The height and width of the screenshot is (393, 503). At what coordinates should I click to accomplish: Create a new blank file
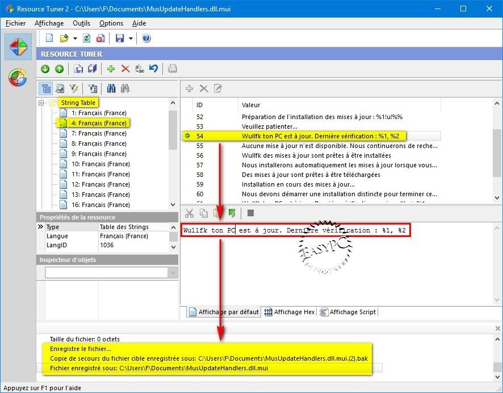point(49,38)
